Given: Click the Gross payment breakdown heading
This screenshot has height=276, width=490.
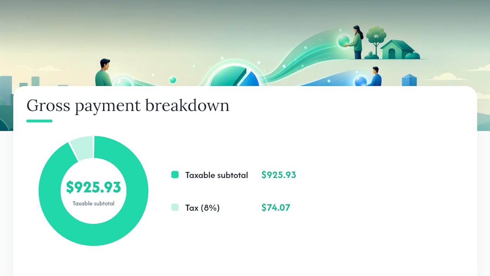Looking at the screenshot, I should (128, 105).
